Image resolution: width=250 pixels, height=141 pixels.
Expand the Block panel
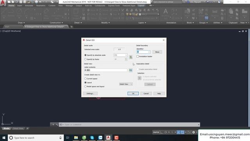point(190,23)
